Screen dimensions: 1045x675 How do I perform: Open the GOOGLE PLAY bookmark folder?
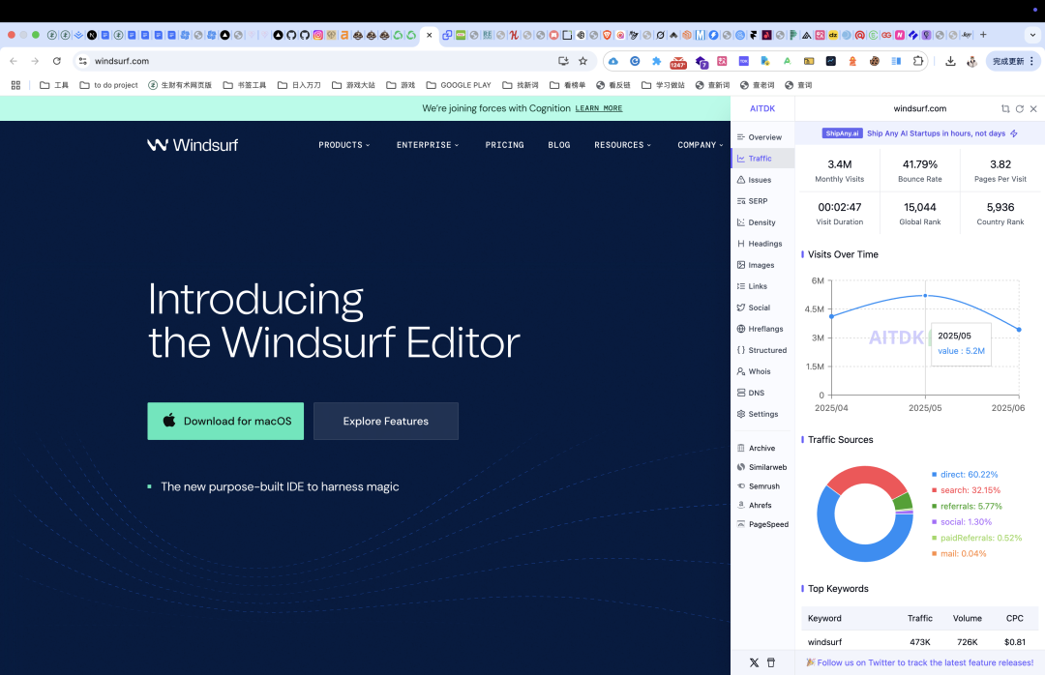click(x=459, y=85)
